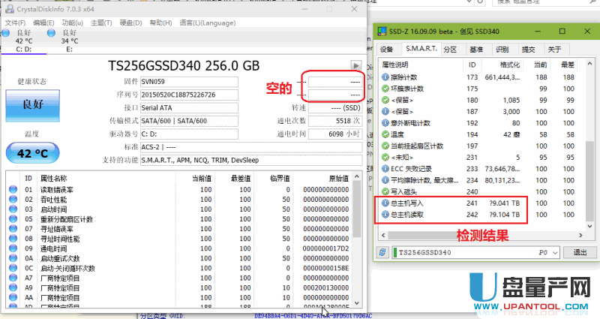Click the next disk arrow button
600x319 pixels.
357,65
